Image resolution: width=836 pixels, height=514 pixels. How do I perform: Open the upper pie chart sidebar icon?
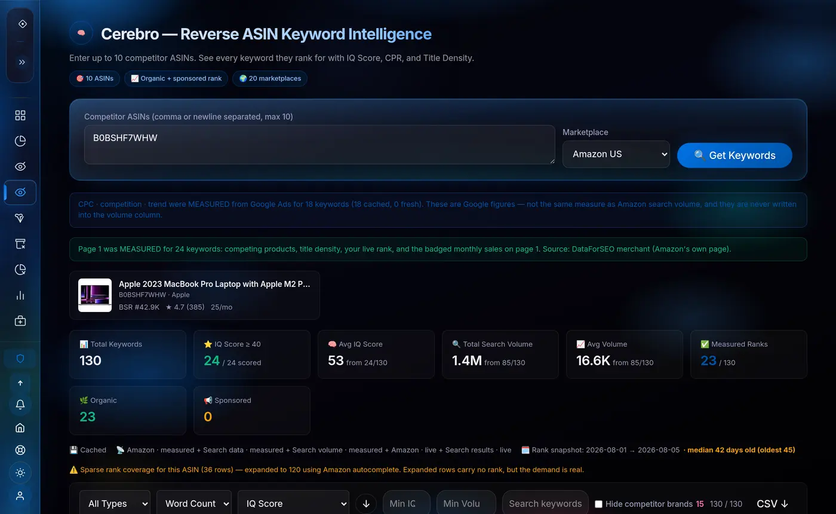[x=20, y=141]
